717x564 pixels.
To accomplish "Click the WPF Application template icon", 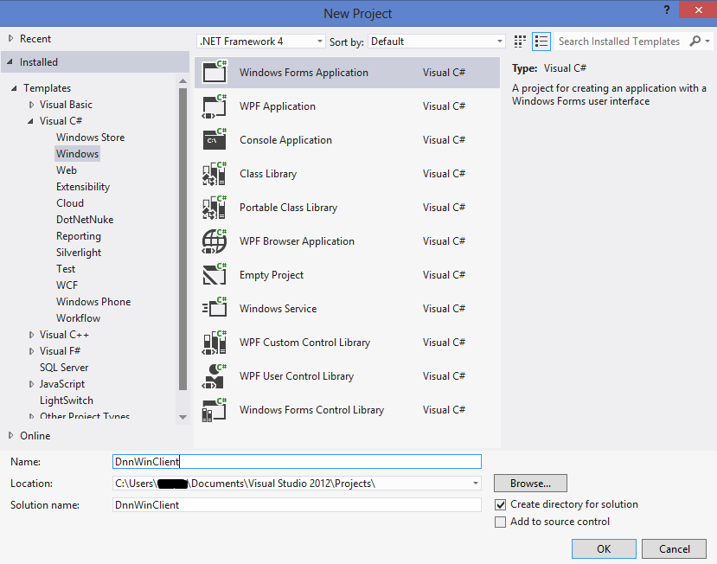I will pyautogui.click(x=214, y=106).
